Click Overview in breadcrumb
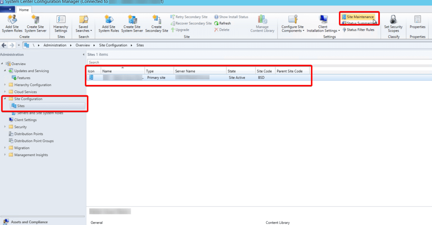This screenshot has height=225, width=432. click(83, 45)
